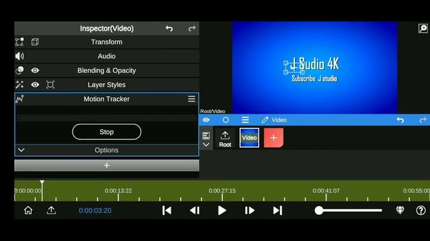Undo in the blue layer bar

click(400, 120)
